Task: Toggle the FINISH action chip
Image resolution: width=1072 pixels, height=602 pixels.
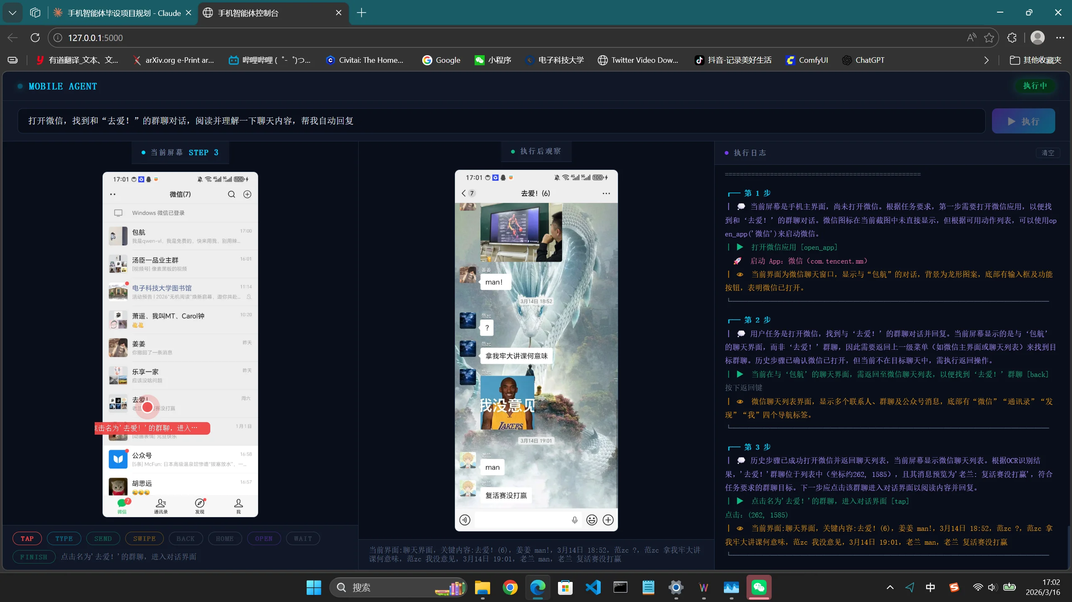Action: point(34,557)
